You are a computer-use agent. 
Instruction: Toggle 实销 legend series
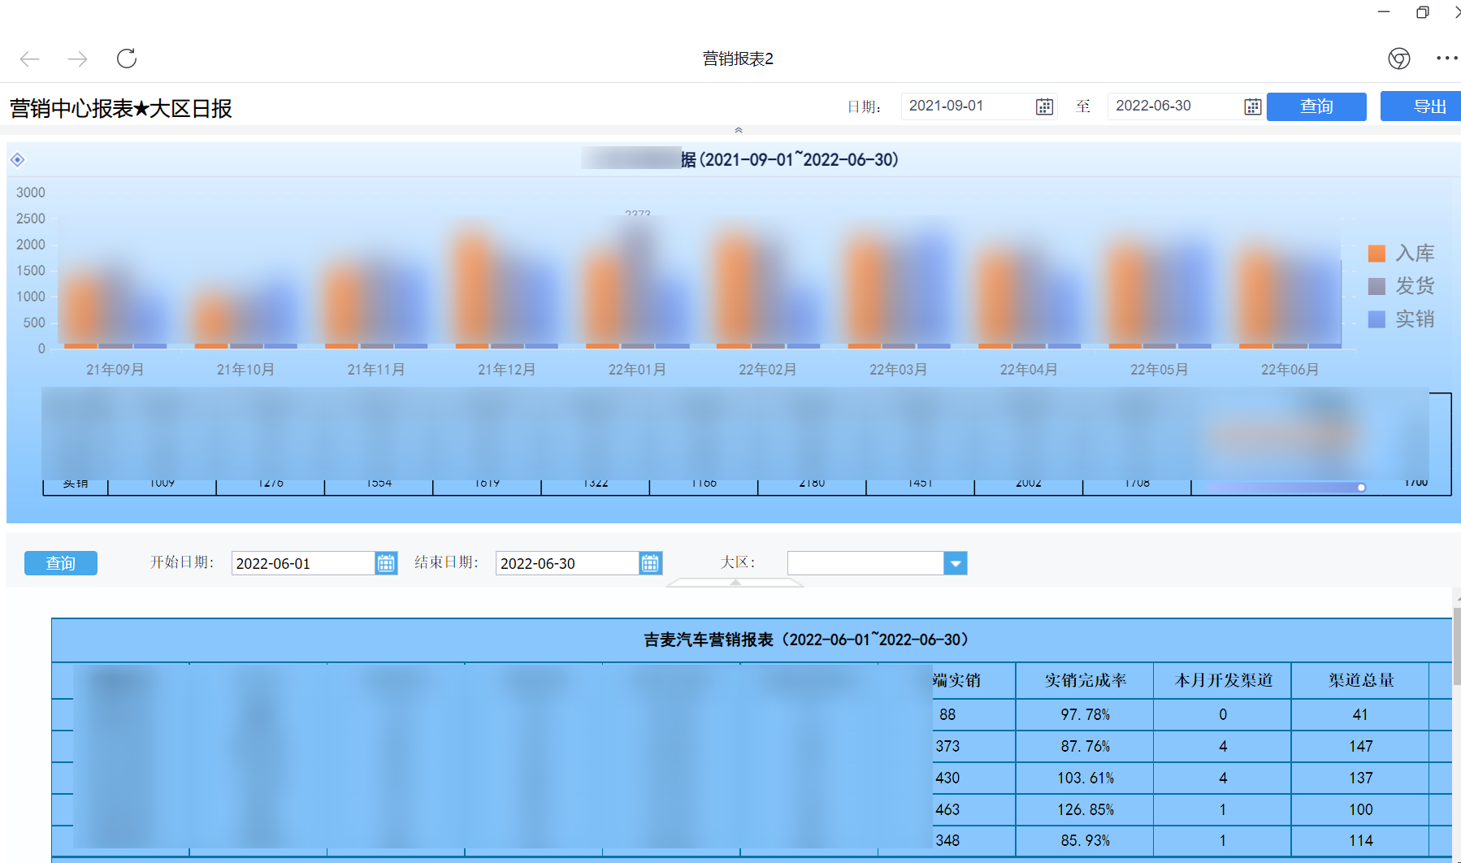click(1401, 319)
